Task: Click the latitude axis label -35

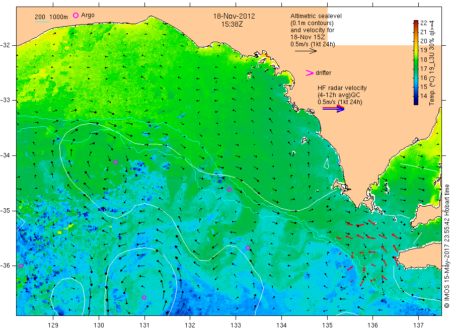Action: click(x=5, y=210)
